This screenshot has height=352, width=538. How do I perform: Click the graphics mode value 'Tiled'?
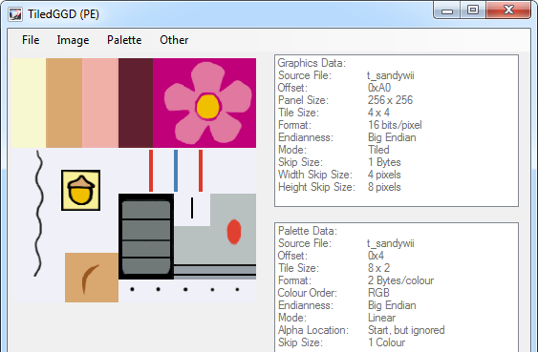coord(378,150)
